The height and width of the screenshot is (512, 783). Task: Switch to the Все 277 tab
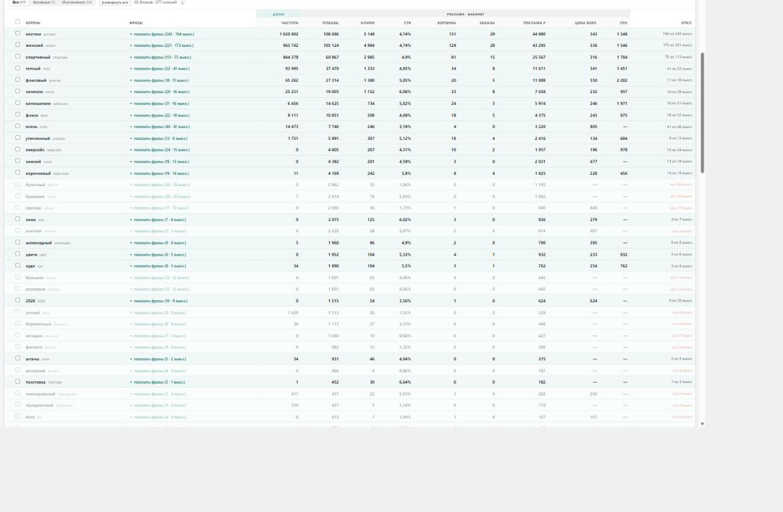pyautogui.click(x=19, y=2)
